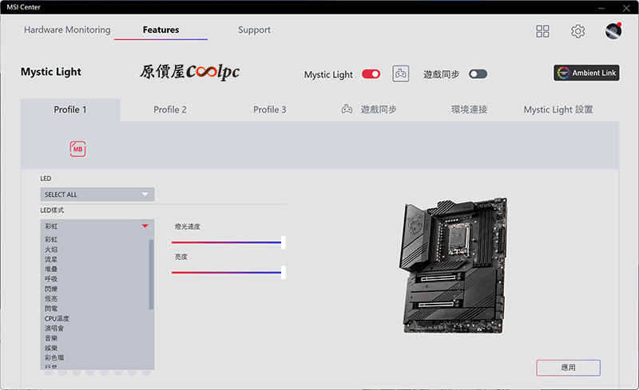Choose 彩色環 LED style
Image resolution: width=639 pixels, height=390 pixels.
[54, 358]
